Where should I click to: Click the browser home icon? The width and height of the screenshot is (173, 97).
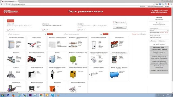[x=9, y=4]
